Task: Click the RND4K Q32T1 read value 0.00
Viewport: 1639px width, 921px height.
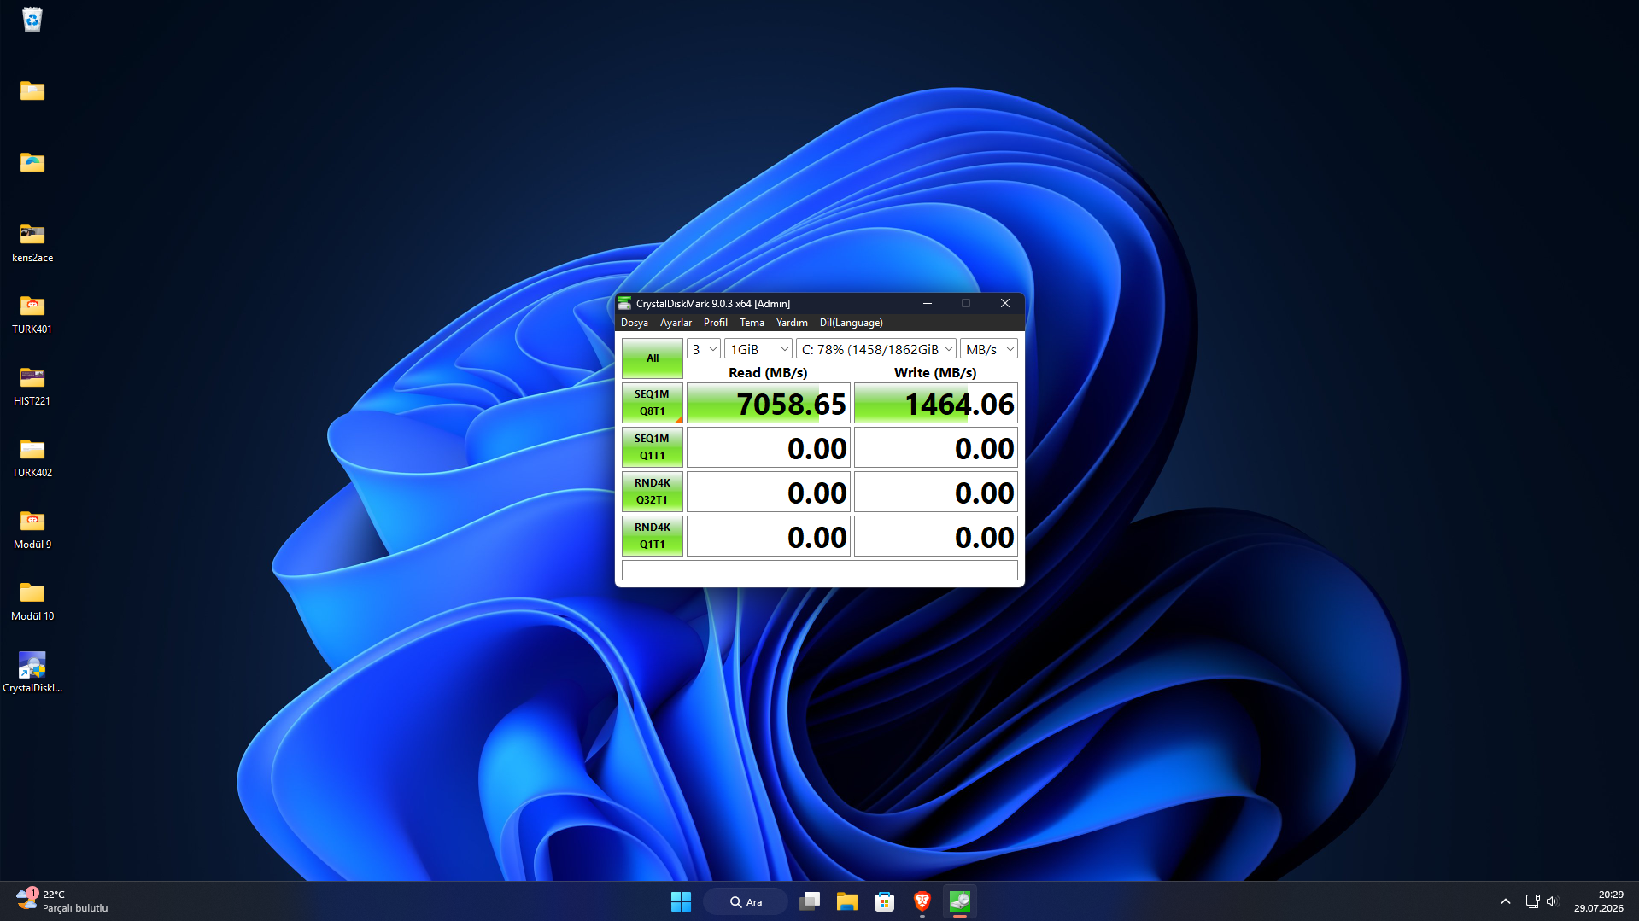Action: 769,492
